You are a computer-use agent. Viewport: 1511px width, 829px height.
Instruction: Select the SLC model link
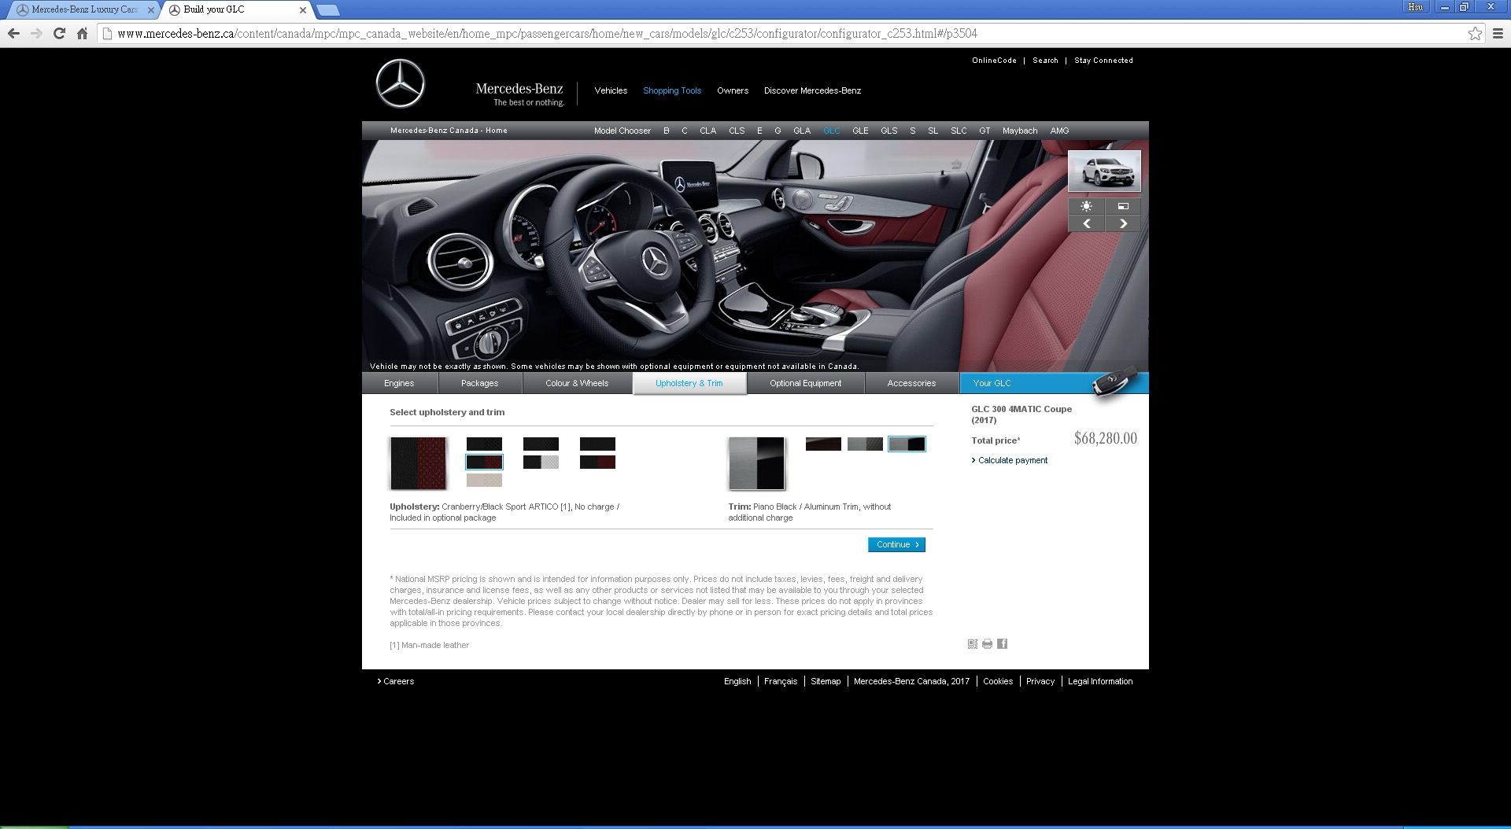click(x=959, y=131)
